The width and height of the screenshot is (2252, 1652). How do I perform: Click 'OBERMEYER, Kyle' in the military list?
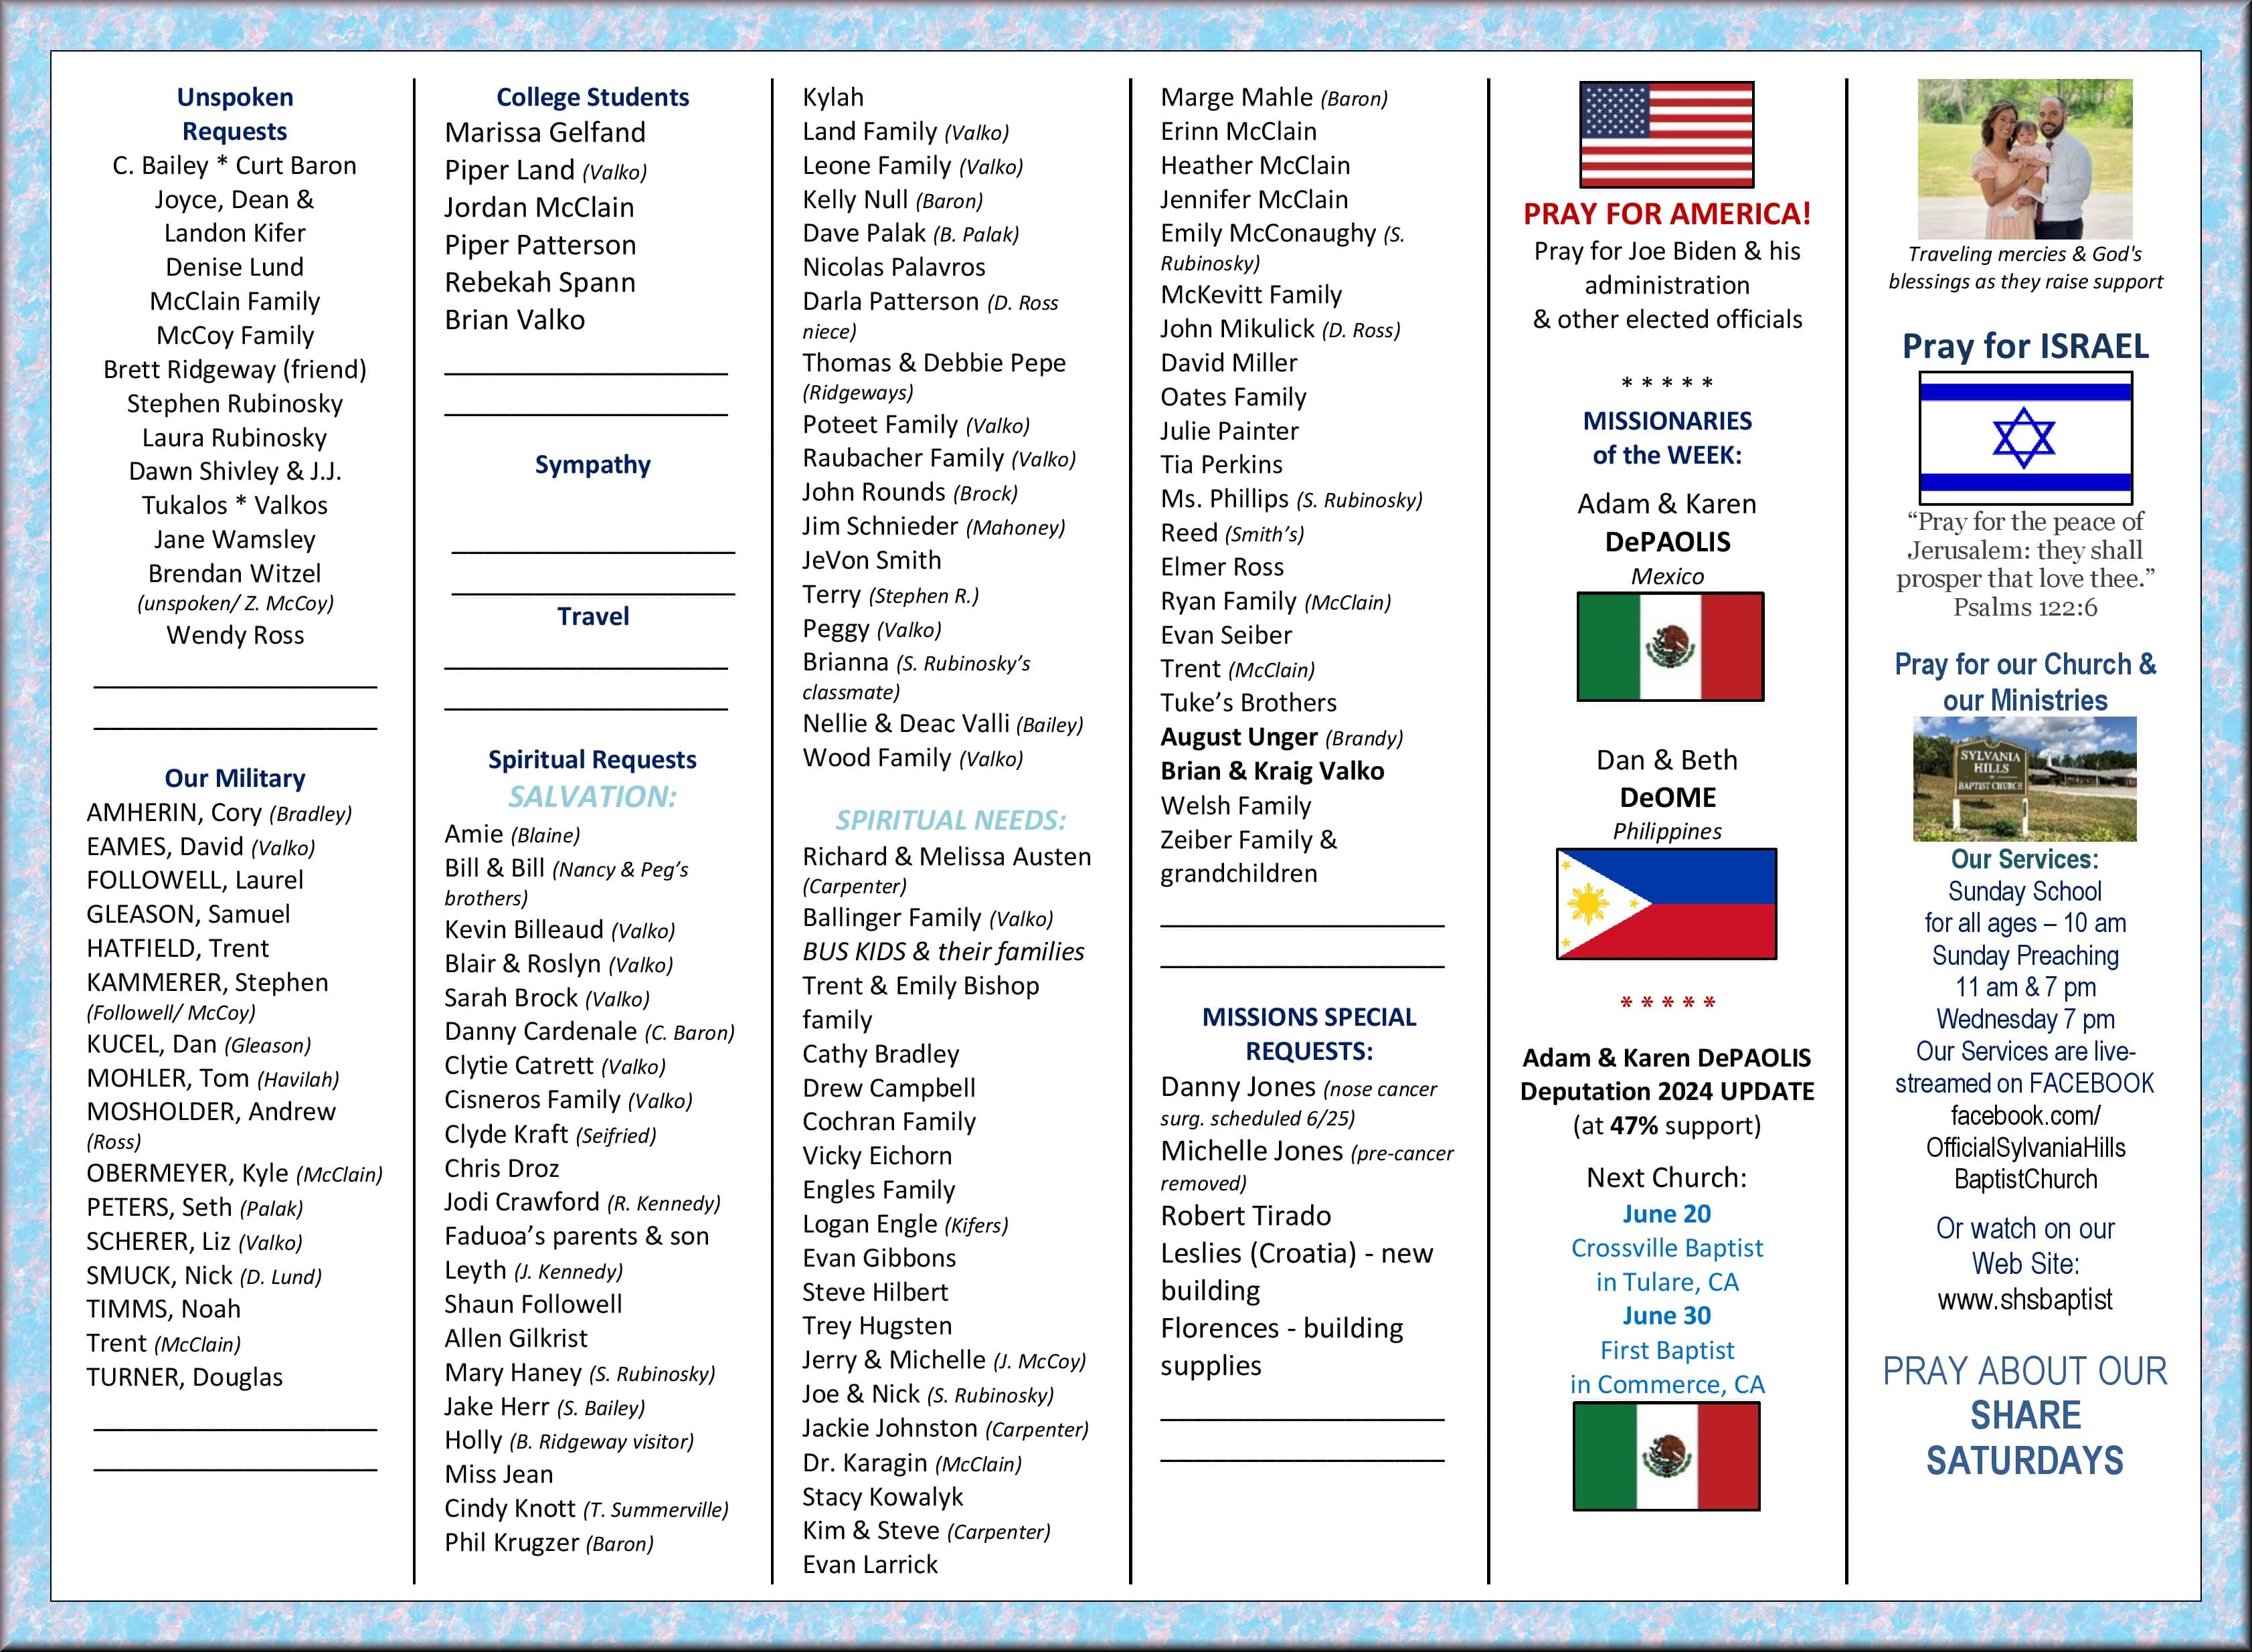(x=187, y=1173)
